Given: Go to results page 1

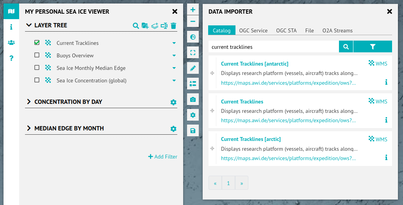Looking at the screenshot, I should (228, 183).
